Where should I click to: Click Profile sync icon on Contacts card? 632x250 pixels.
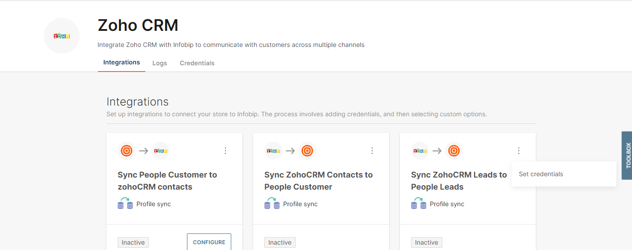[272, 204]
